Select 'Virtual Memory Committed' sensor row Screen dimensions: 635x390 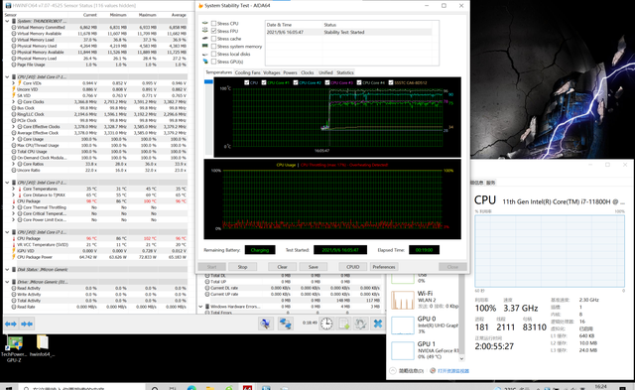pyautogui.click(x=95, y=27)
